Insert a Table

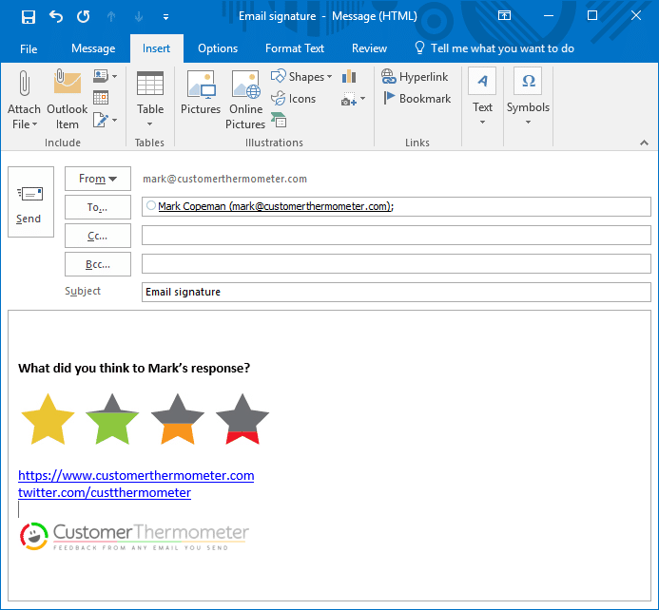(x=150, y=92)
